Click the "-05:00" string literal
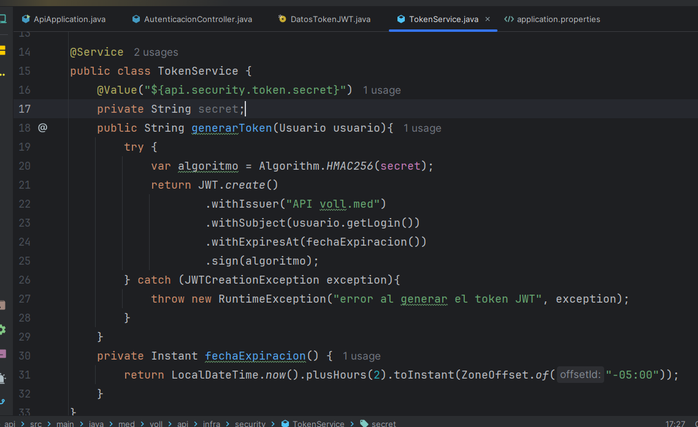The height and width of the screenshot is (427, 698). coord(632,375)
